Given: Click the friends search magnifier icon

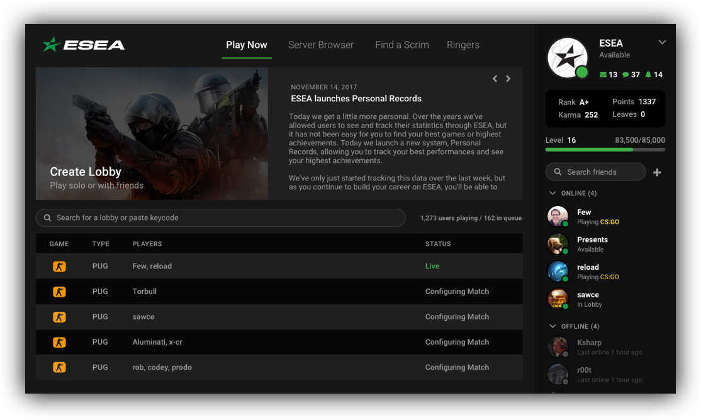Looking at the screenshot, I should click(558, 172).
